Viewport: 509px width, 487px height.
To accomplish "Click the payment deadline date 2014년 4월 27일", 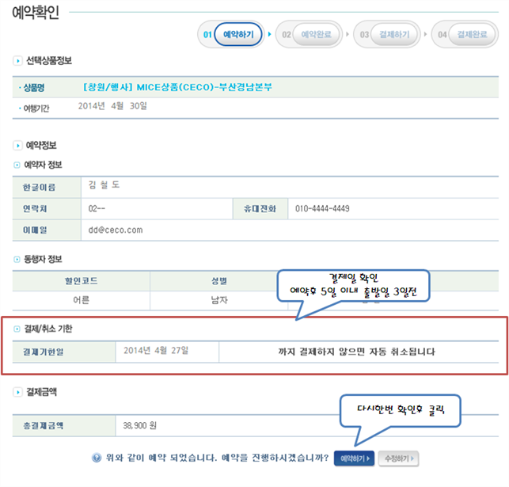I will pos(156,350).
